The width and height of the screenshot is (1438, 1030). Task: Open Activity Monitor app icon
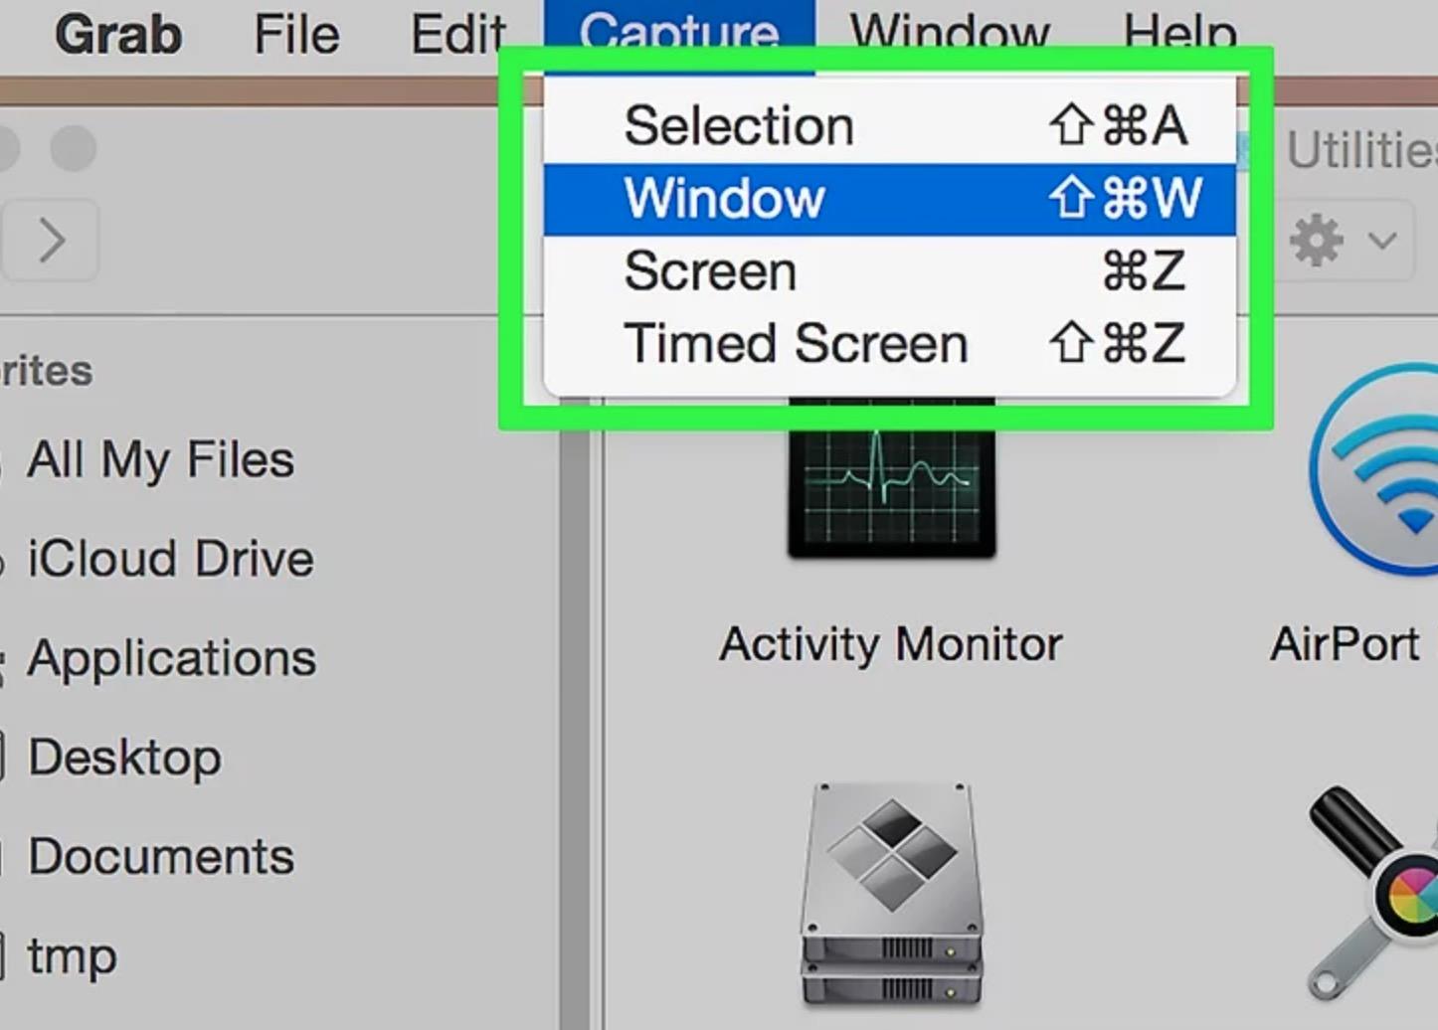point(892,479)
